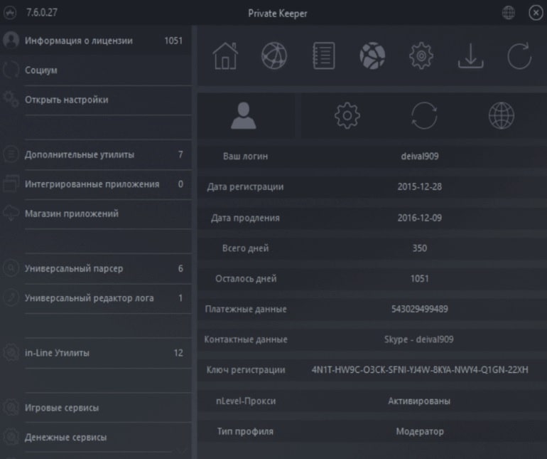Click the 1051 counter beside Информация о лицензии

173,41
